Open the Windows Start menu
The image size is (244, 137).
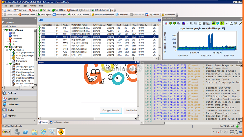(6, 132)
